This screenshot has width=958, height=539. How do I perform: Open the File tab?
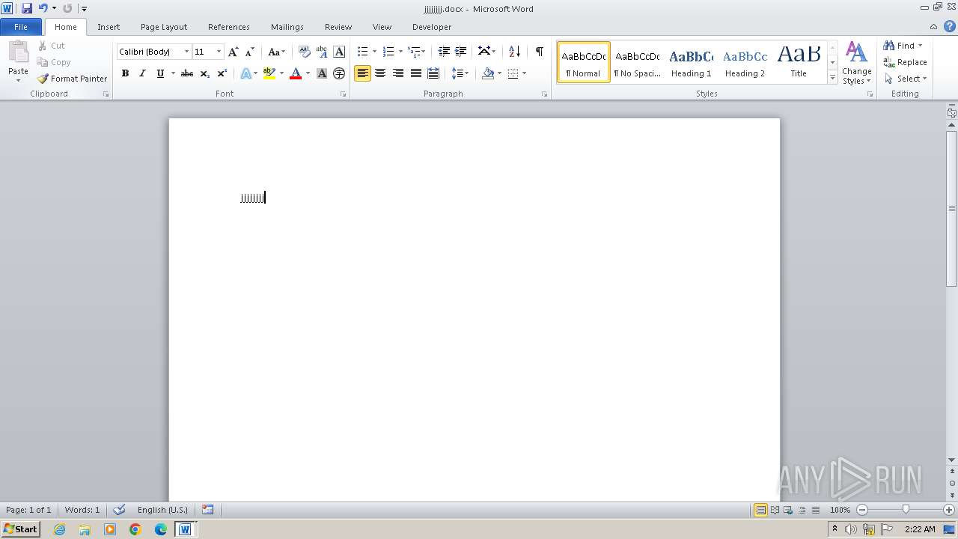point(21,27)
